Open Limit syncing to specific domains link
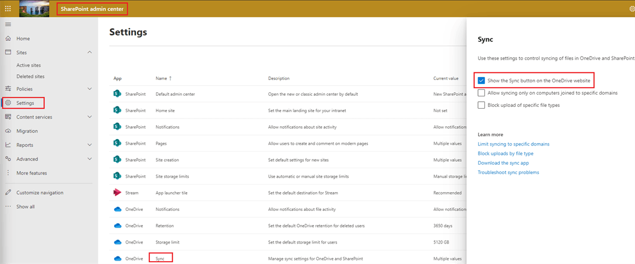The height and width of the screenshot is (264, 635). point(513,144)
